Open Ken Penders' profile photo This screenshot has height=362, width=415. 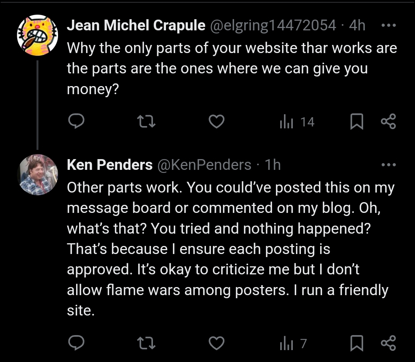(x=38, y=174)
